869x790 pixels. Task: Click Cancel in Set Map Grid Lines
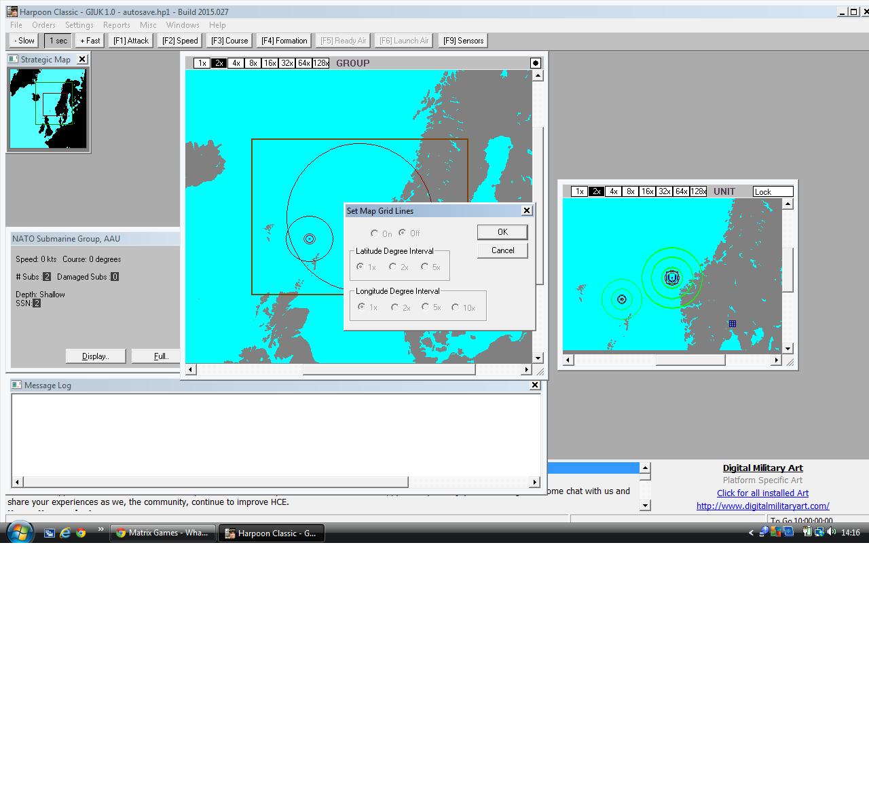click(502, 250)
